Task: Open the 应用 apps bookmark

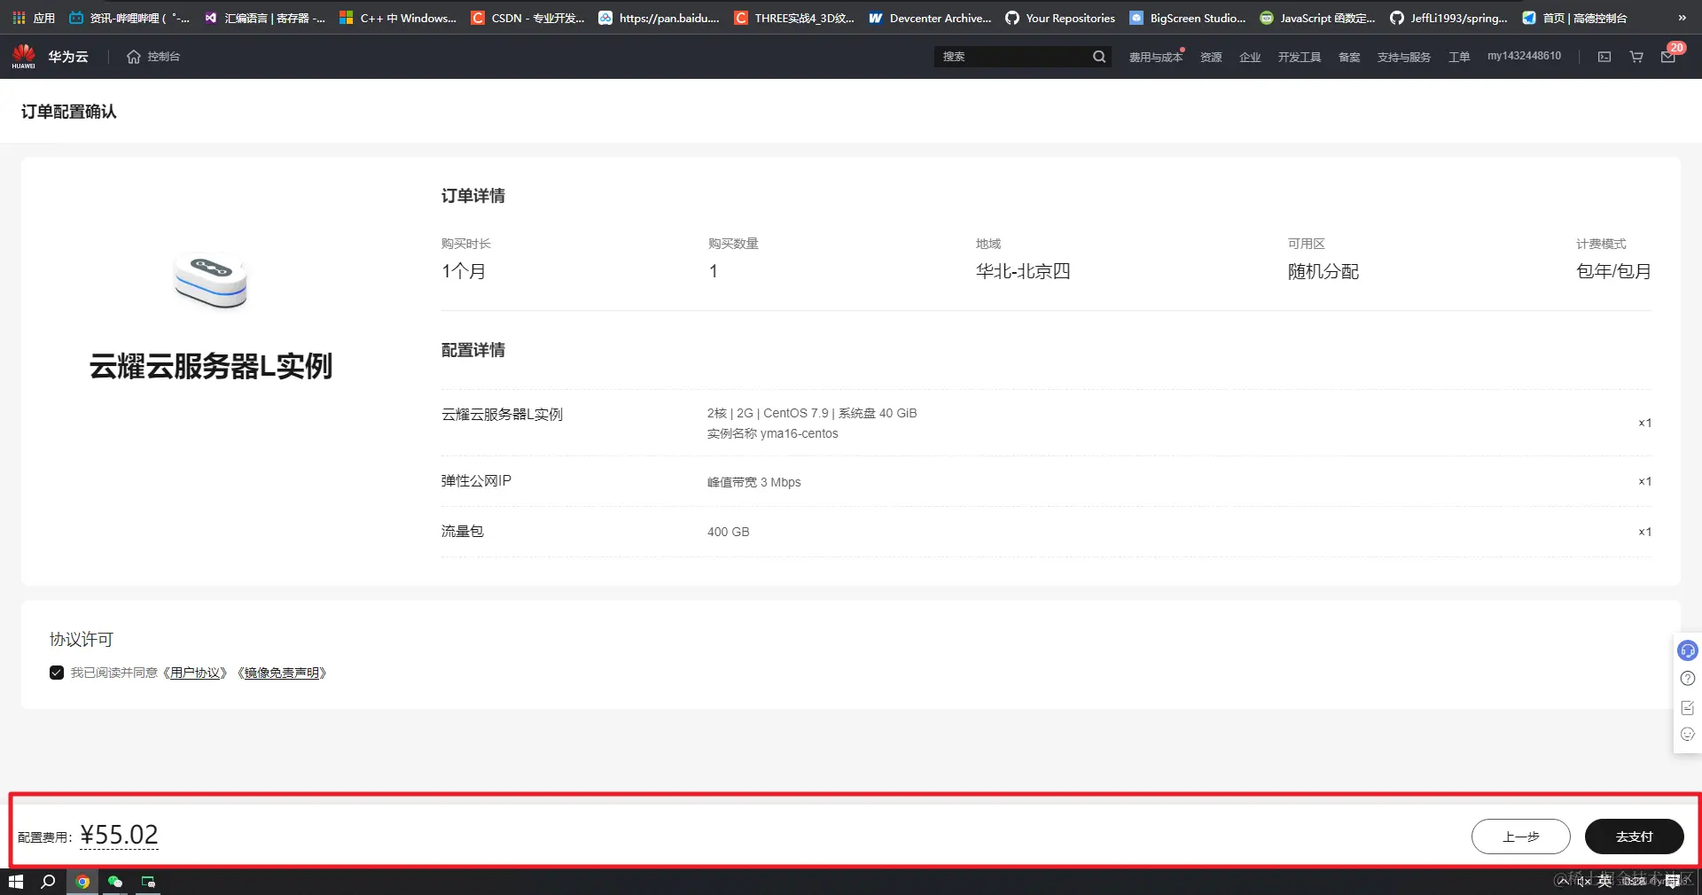Action: (34, 18)
